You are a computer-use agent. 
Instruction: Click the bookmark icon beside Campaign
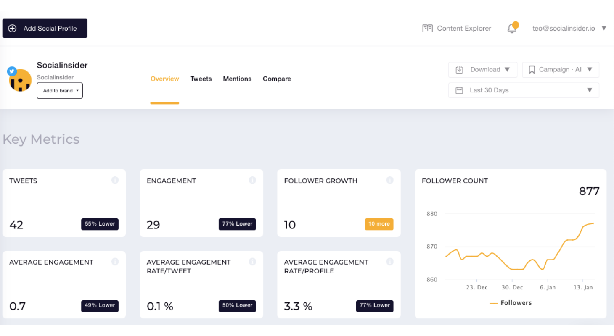532,70
